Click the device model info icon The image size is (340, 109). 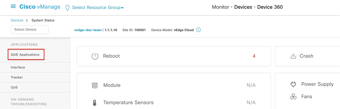point(199,30)
